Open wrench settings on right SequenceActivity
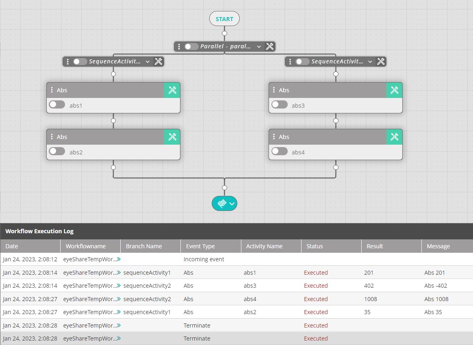Viewport: 473px width, 345px height. [x=381, y=61]
